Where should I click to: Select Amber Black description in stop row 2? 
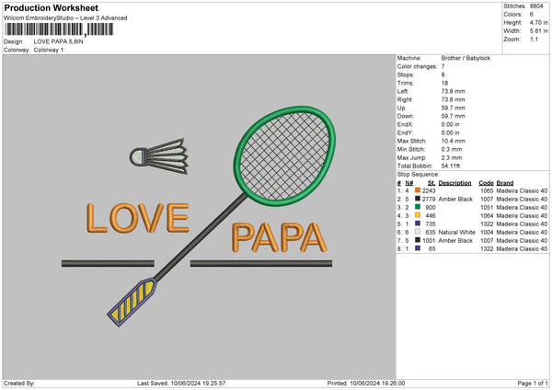(x=455, y=200)
